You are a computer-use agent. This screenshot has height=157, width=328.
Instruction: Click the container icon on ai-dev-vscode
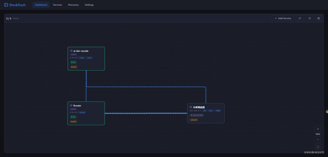[71, 51]
